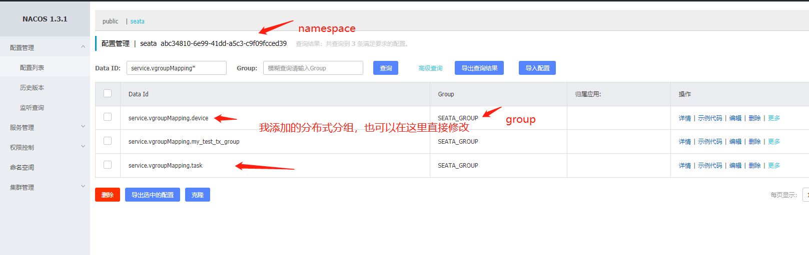The width and height of the screenshot is (809, 255).
Task: Open 示例代码 for service.vgroupMapping.device
Action: (710, 118)
